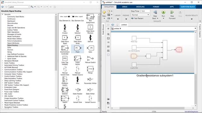Collapse the Simulink tree node

[3, 14]
